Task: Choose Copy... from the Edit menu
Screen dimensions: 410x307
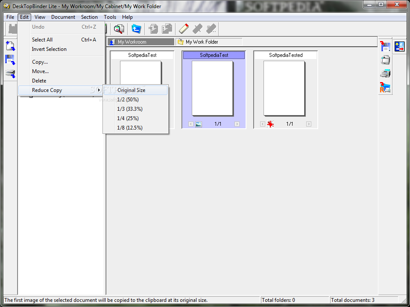Action: [x=61, y=62]
